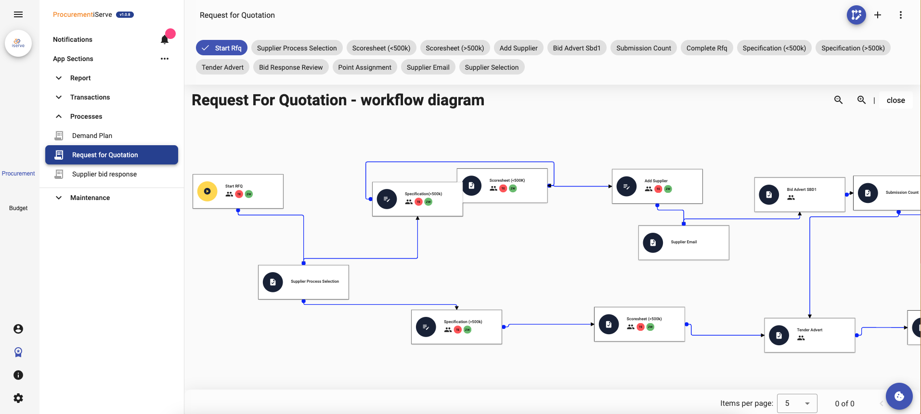This screenshot has width=921, height=414.
Task: Open the hamburger navigation menu
Action: 18,14
